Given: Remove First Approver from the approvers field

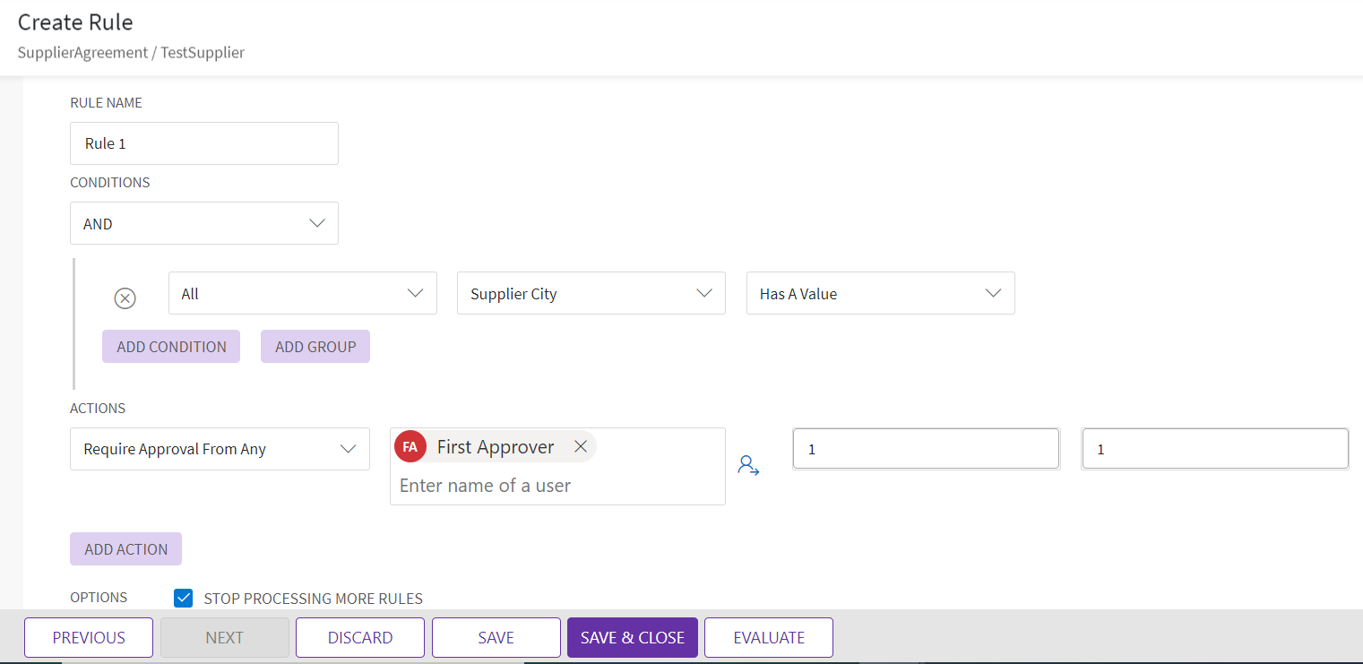Looking at the screenshot, I should (581, 446).
